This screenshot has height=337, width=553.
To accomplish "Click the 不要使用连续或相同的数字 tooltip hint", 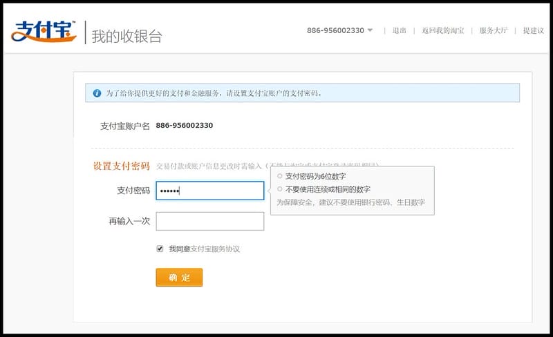I will [x=328, y=189].
